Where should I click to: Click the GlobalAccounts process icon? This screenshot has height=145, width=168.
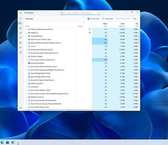29,97
